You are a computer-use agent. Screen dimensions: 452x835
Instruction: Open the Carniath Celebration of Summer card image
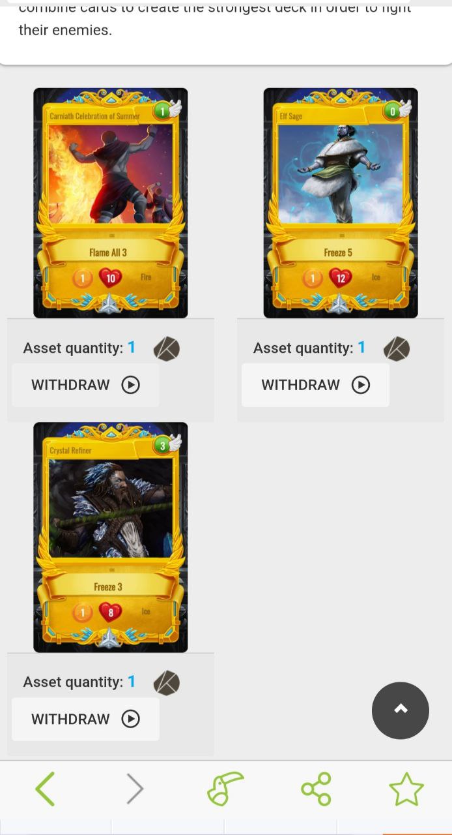pyautogui.click(x=111, y=203)
